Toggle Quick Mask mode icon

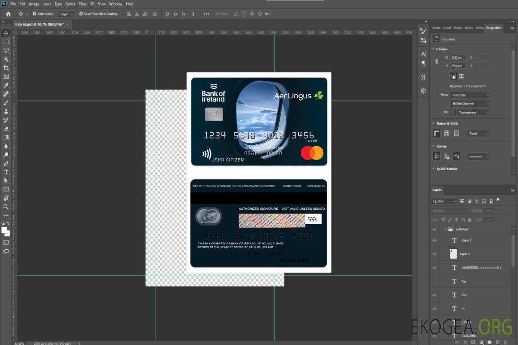(x=6, y=242)
